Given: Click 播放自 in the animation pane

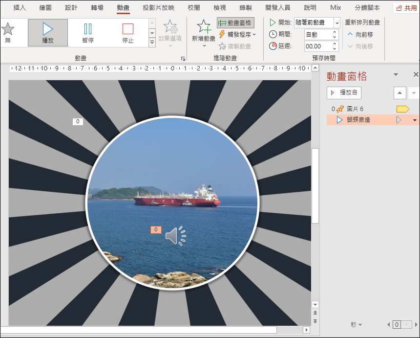Looking at the screenshot, I should click(344, 93).
